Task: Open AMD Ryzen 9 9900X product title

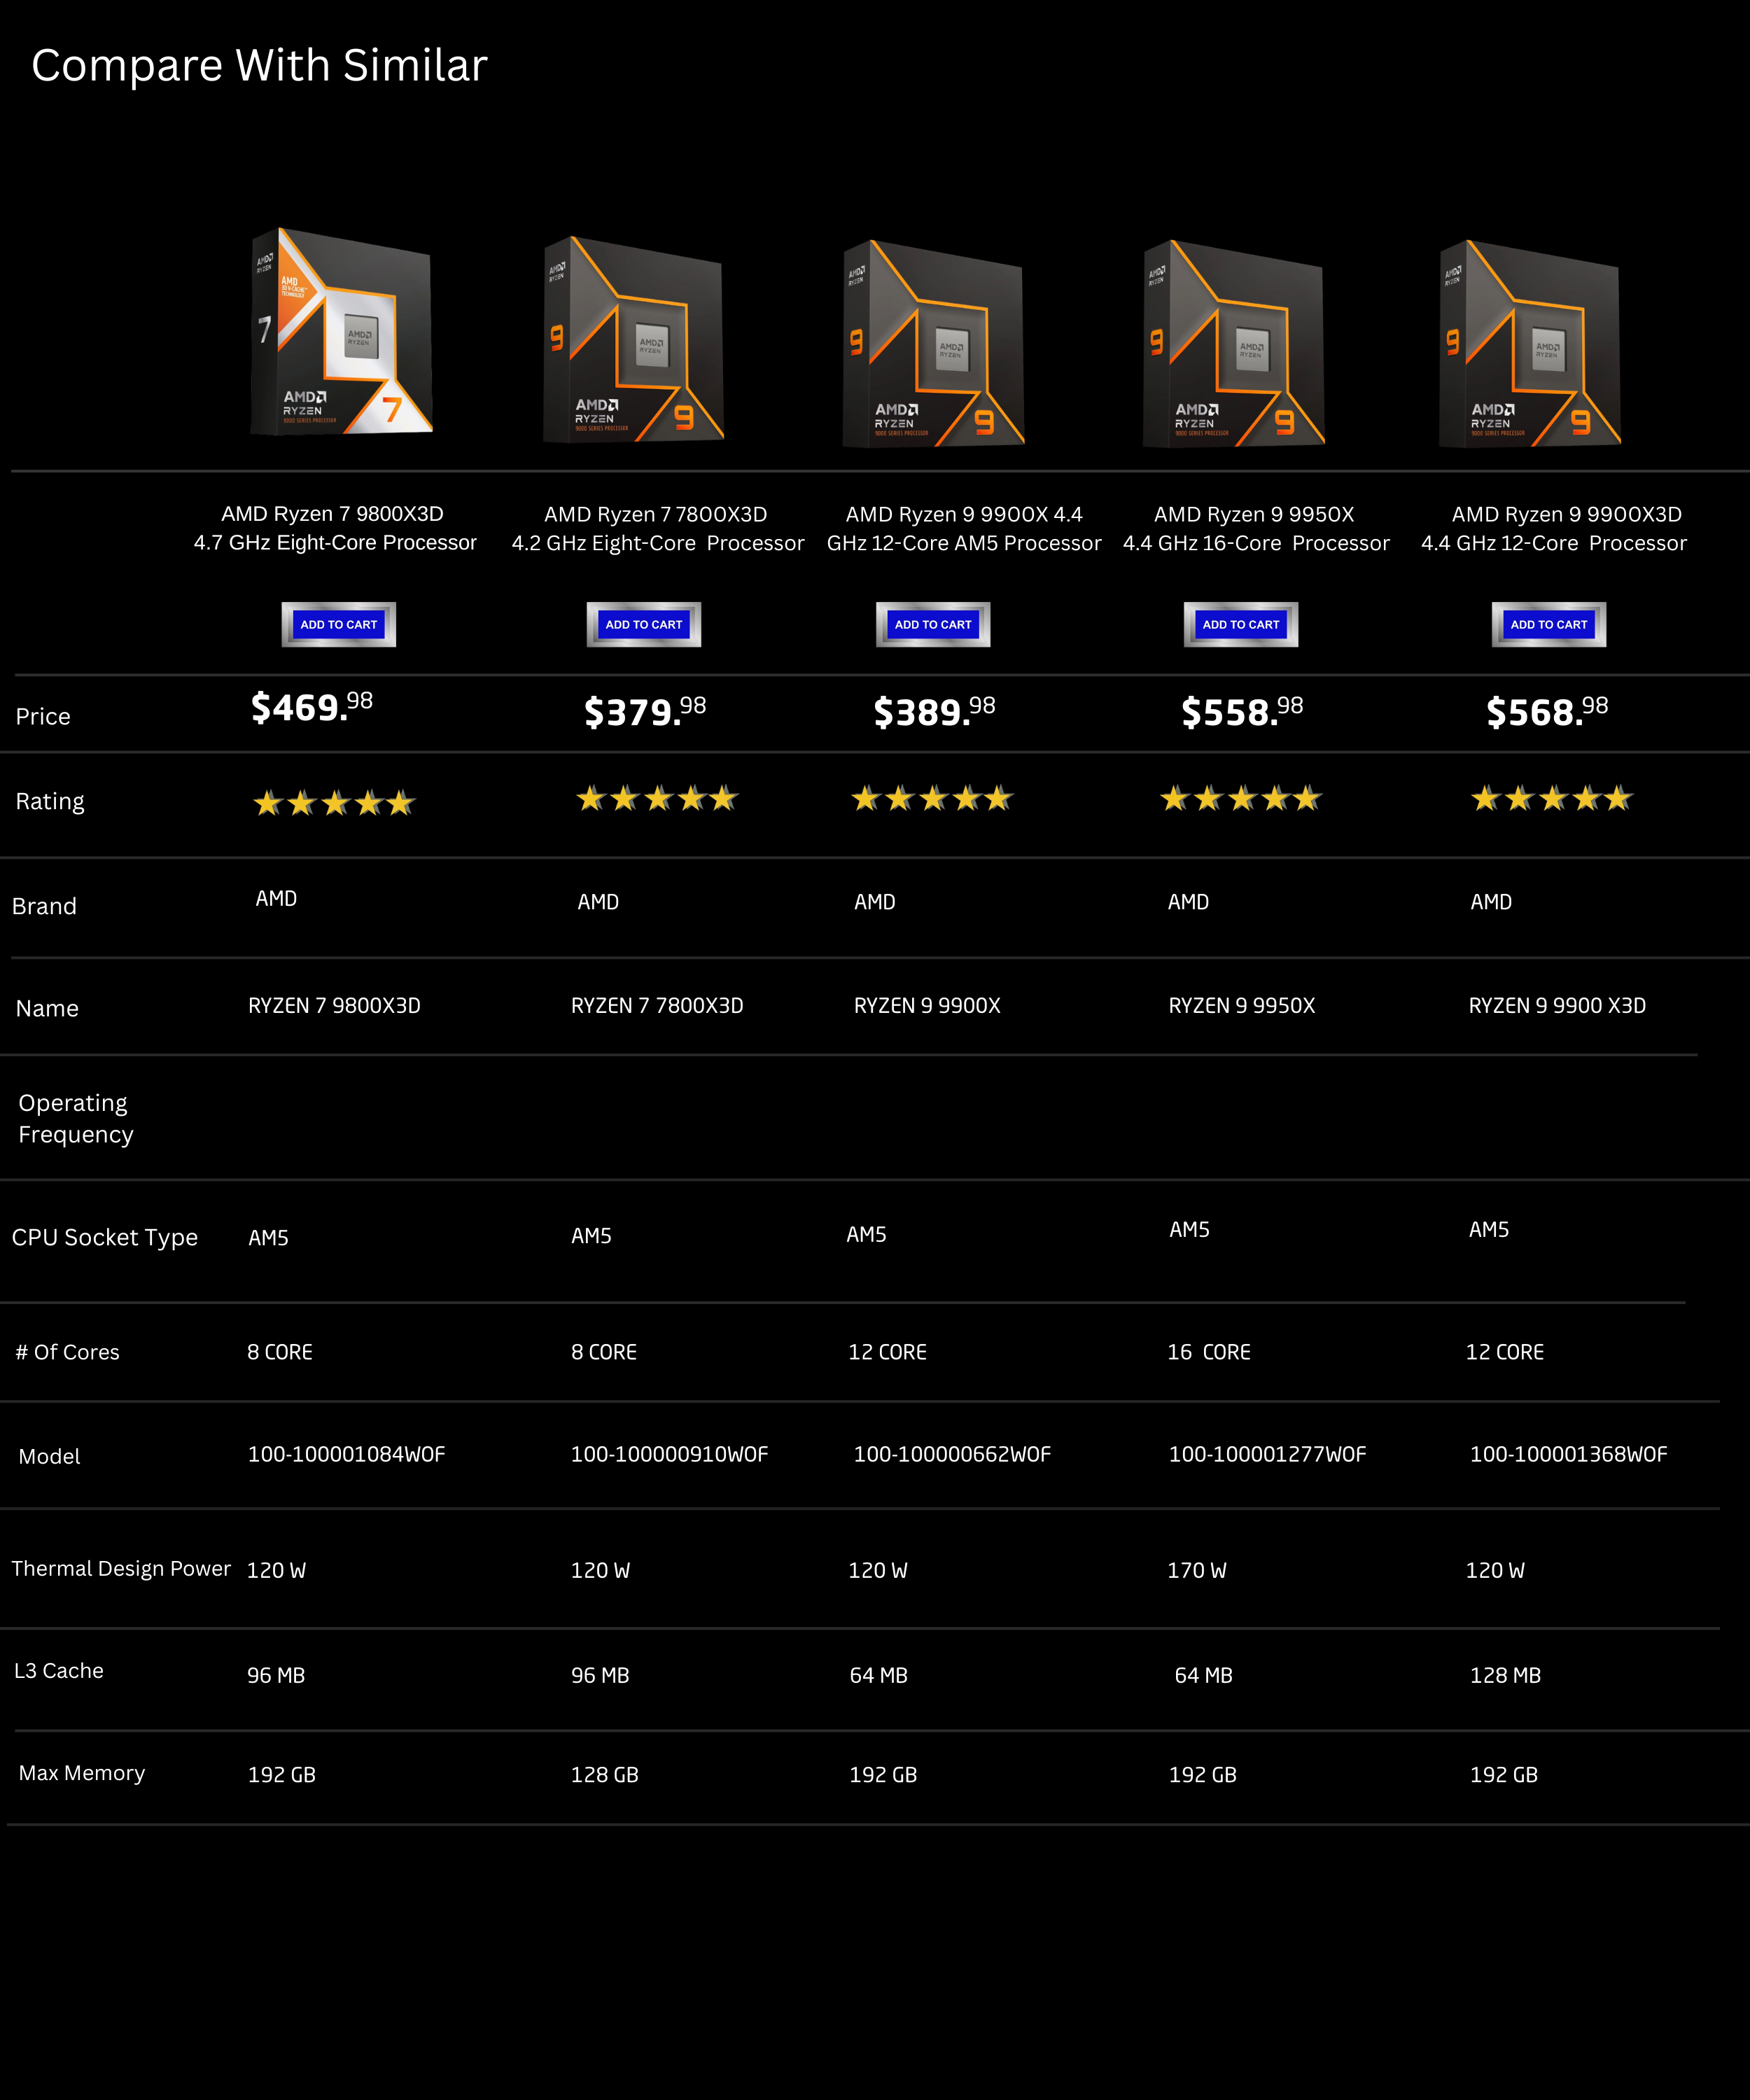Action: [x=963, y=528]
